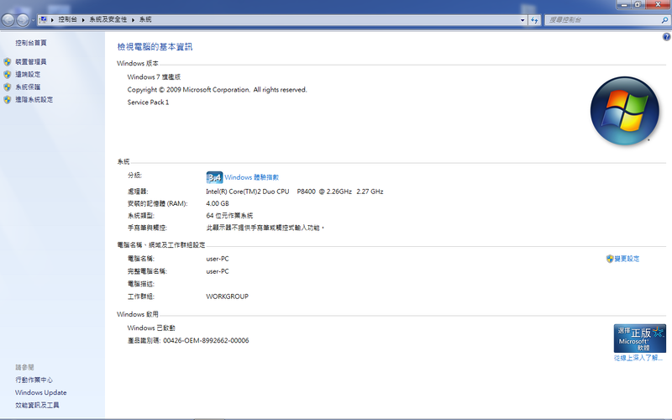Image resolution: width=672 pixels, height=420 pixels.
Task: Open 行動作業中心 link
Action: tap(34, 380)
